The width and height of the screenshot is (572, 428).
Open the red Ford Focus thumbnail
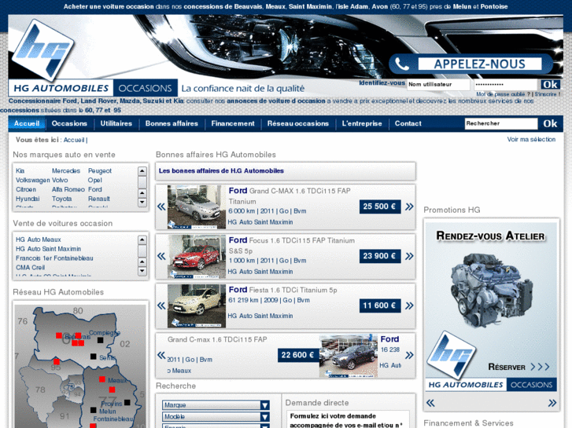click(197, 257)
